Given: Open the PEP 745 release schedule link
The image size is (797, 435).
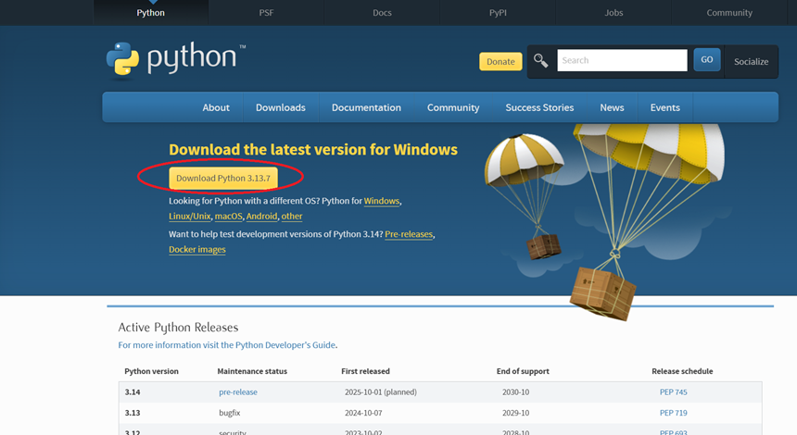Looking at the screenshot, I should [x=673, y=391].
